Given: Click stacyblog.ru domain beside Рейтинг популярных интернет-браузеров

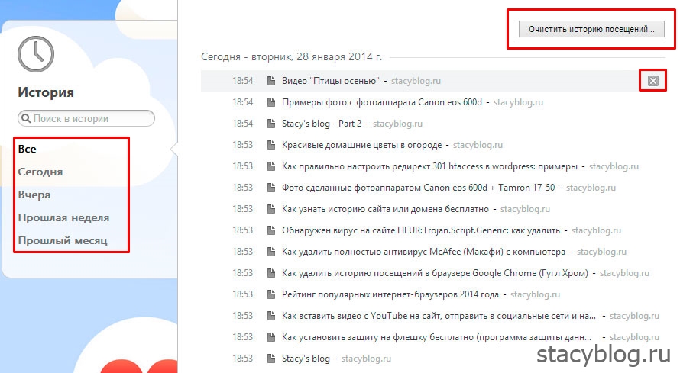Looking at the screenshot, I should point(535,294).
